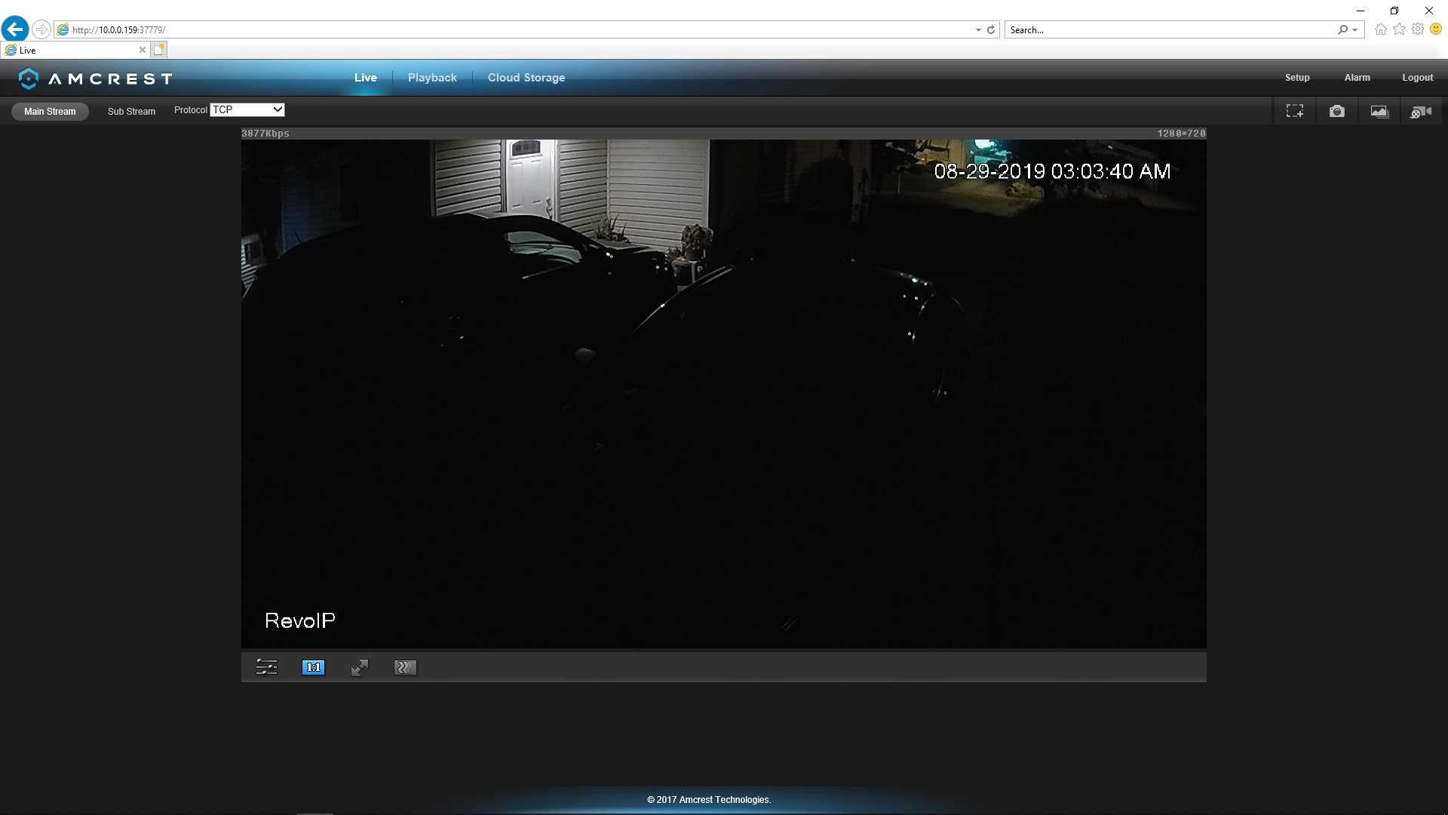This screenshot has width=1448, height=815.
Task: Refresh the page using reload icon
Action: pos(991,30)
